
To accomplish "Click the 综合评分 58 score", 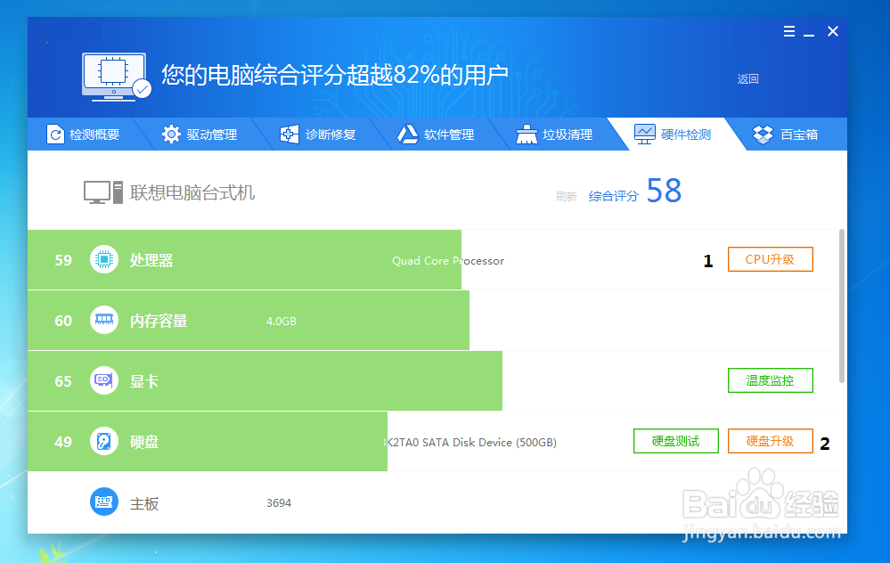I will 635,192.
